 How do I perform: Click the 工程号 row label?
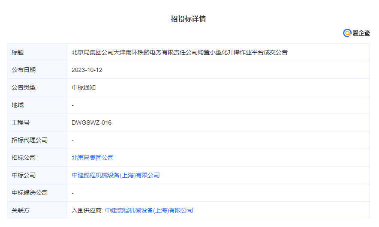[x=21, y=122]
